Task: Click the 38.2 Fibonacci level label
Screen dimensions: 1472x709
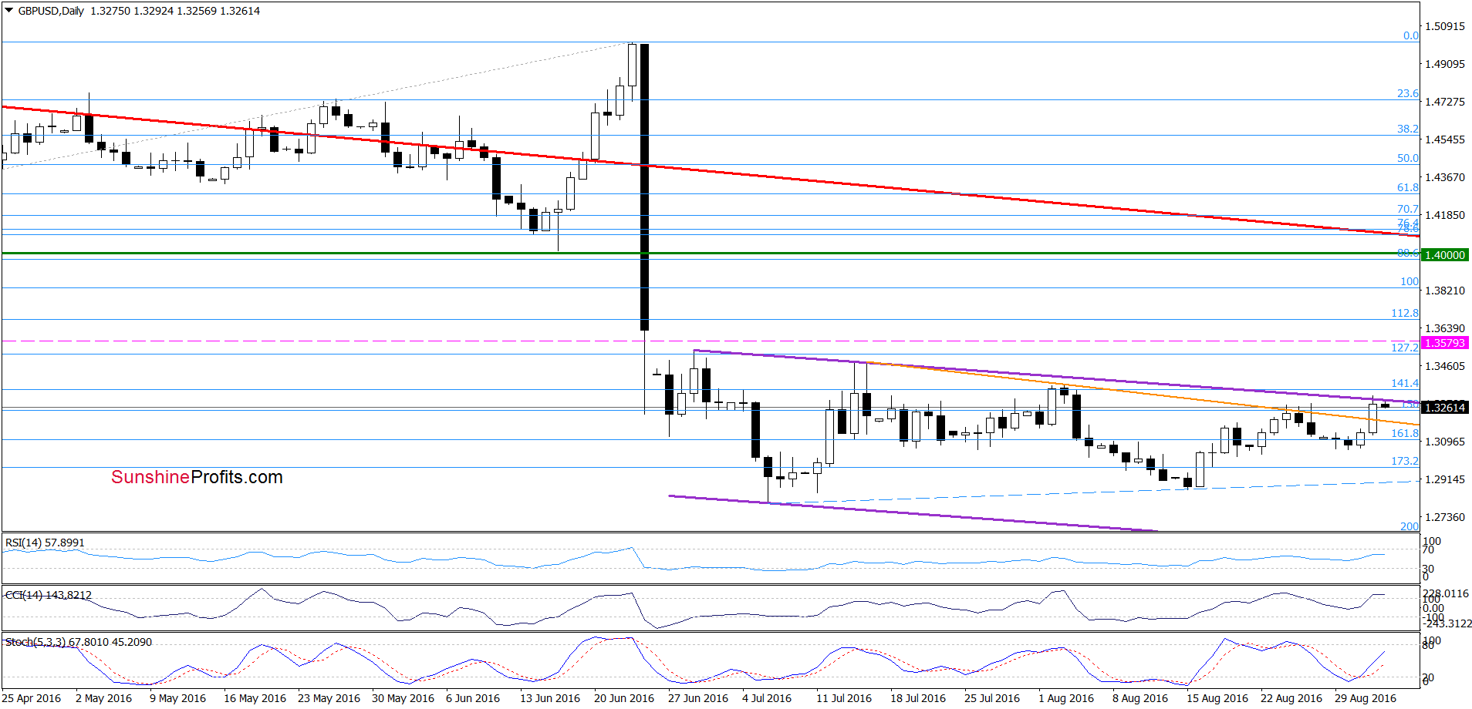Action: tap(1408, 129)
